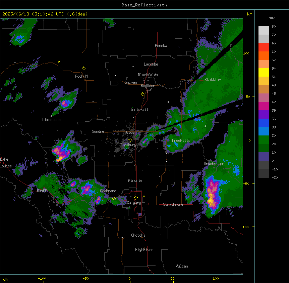Click the yellow V marker northwest of RockyMH
The image size is (289, 283).
click(59, 62)
